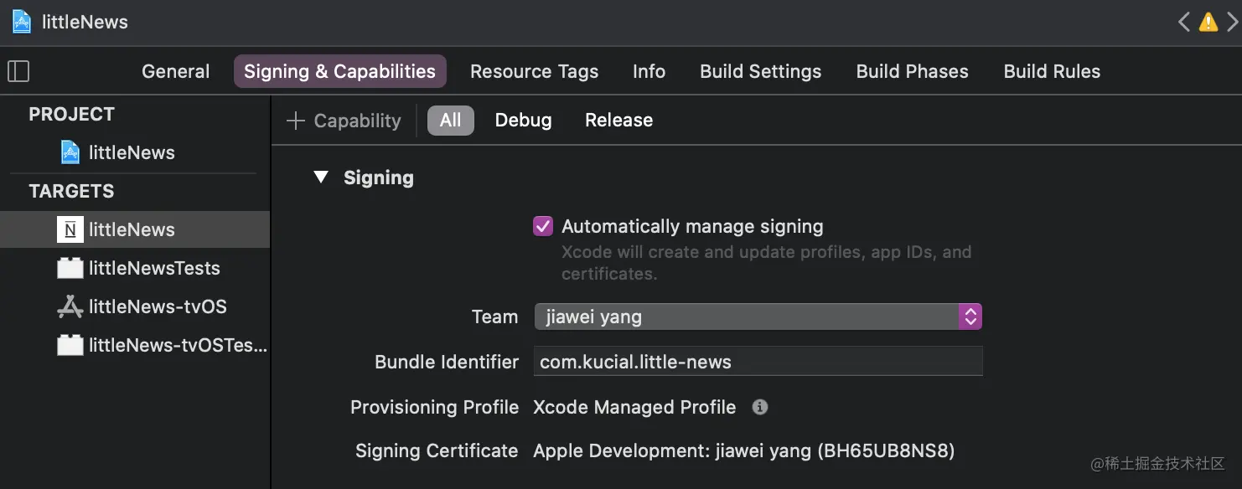Image resolution: width=1242 pixels, height=489 pixels.
Task: Show only Debug configuration
Action: tap(523, 120)
